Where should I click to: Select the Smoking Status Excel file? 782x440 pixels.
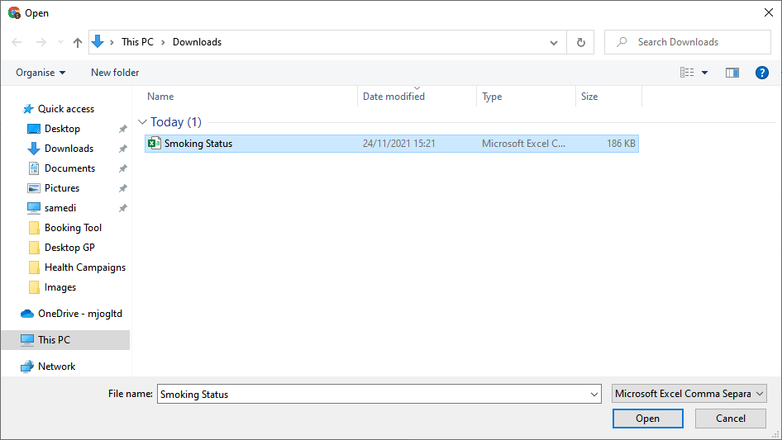198,144
